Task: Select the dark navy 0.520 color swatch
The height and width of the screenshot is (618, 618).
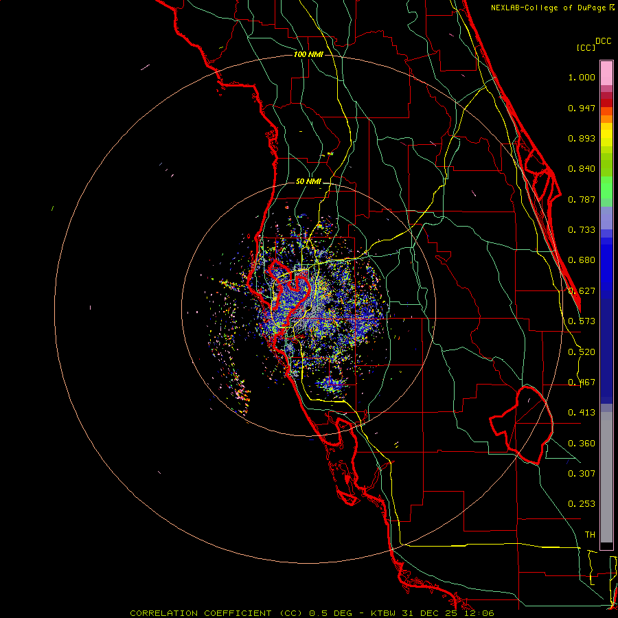Action: tap(606, 352)
